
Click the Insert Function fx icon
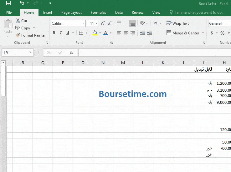tap(71, 53)
